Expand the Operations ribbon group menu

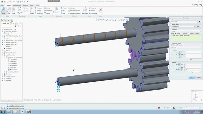click(23, 16)
